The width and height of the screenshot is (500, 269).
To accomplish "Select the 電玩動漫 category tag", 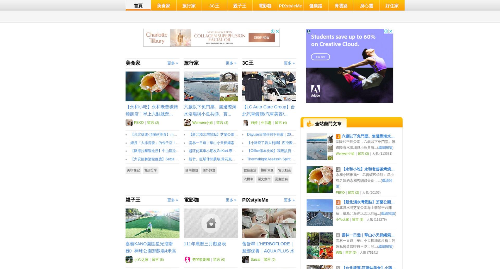I will [284, 170].
